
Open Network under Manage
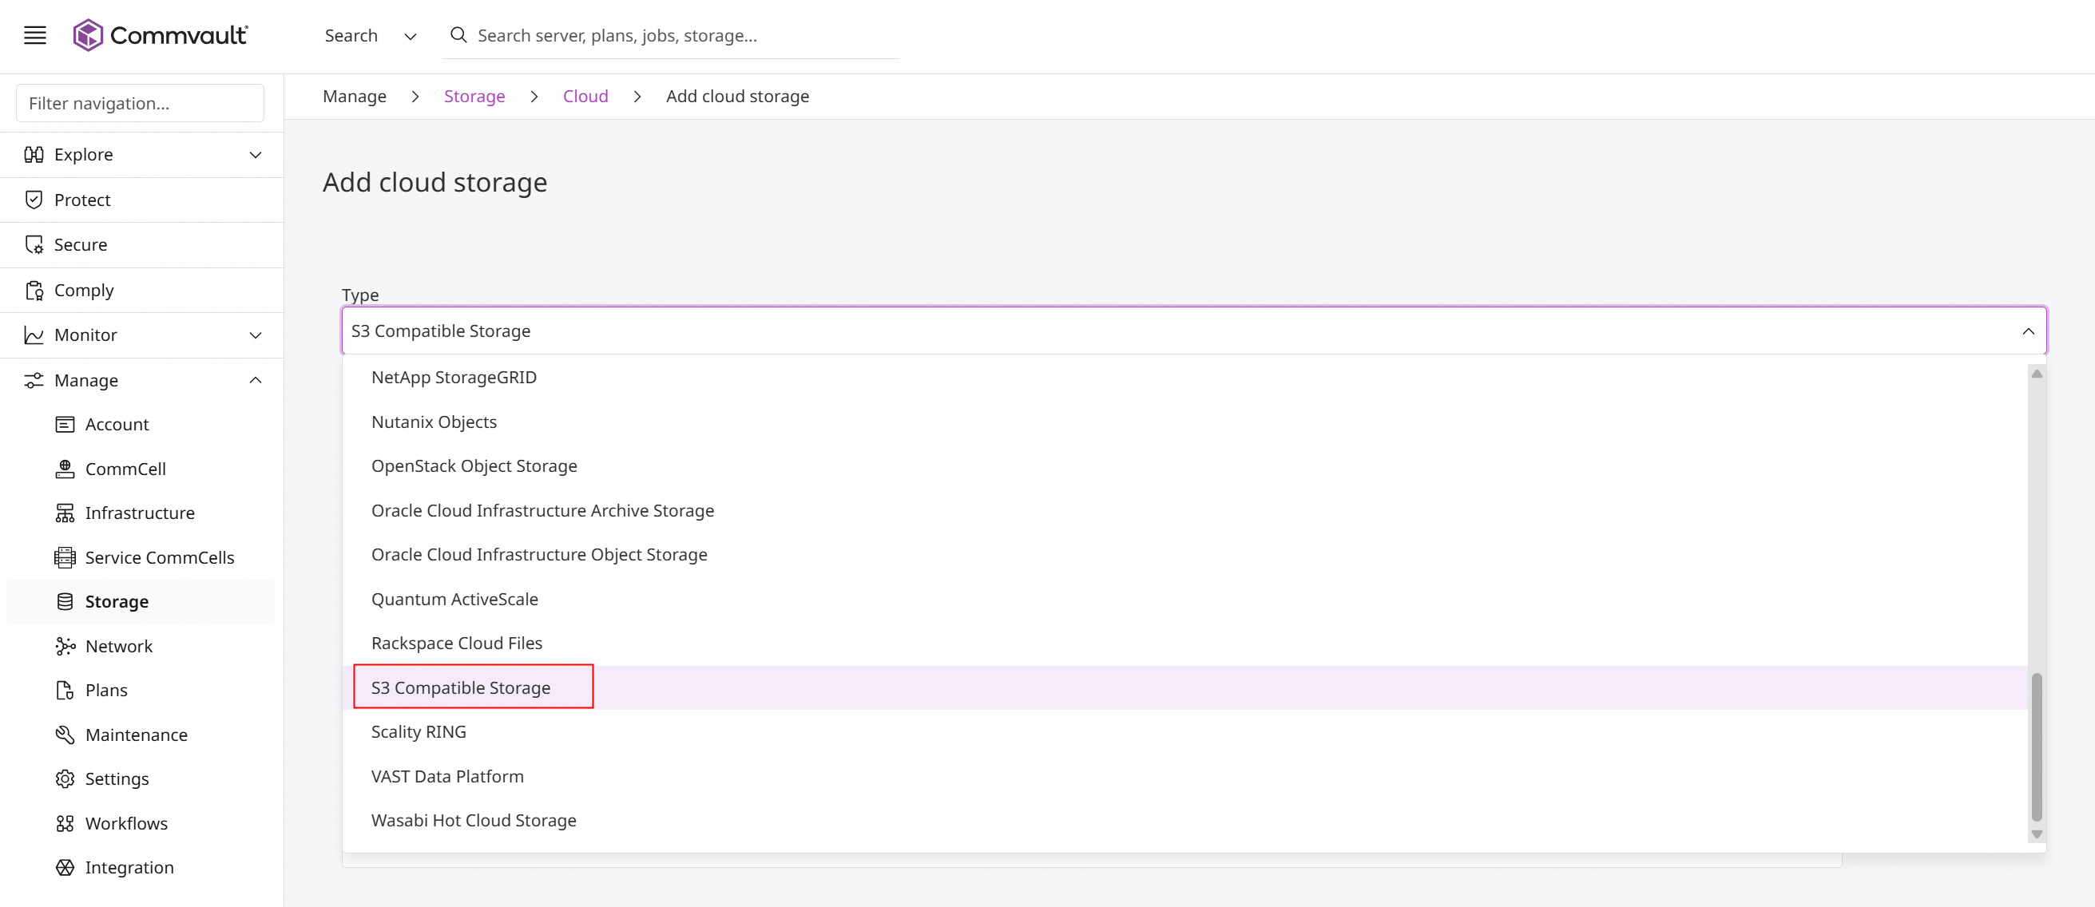pos(141,646)
